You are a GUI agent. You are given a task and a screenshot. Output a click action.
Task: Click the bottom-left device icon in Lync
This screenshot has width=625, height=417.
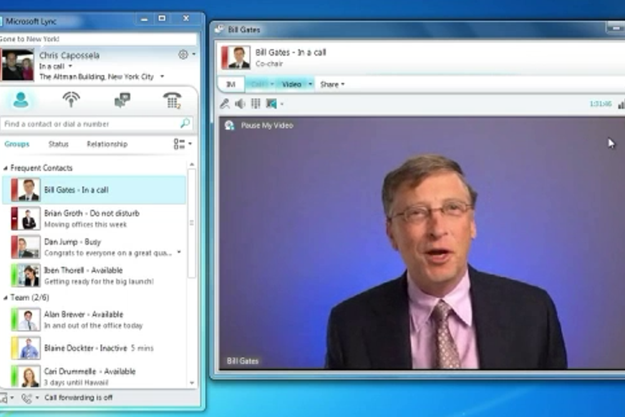(4, 398)
